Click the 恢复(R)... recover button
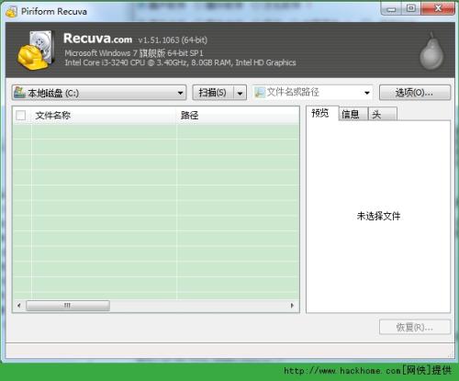The height and width of the screenshot is (381, 459). coord(415,327)
